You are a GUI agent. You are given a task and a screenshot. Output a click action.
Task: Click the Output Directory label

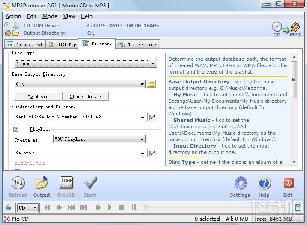click(45, 33)
